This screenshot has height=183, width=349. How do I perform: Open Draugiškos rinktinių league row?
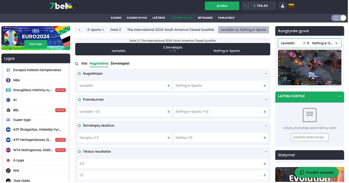coord(36,90)
